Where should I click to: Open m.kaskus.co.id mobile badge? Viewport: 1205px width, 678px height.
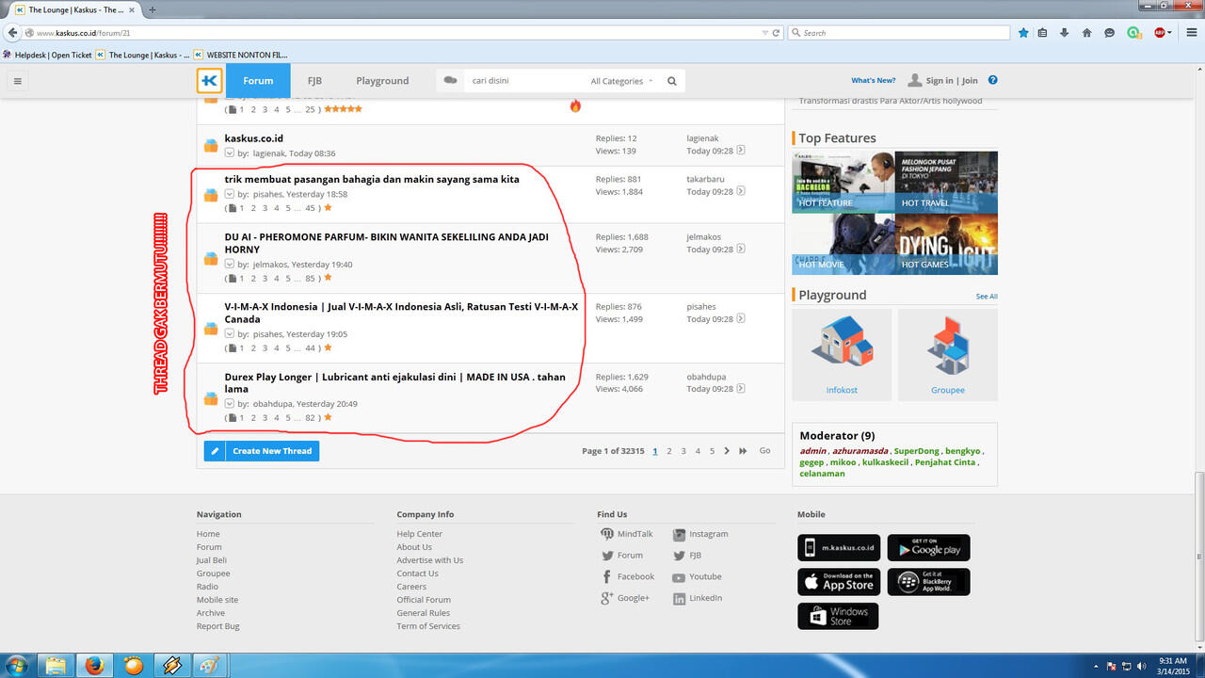(x=839, y=548)
